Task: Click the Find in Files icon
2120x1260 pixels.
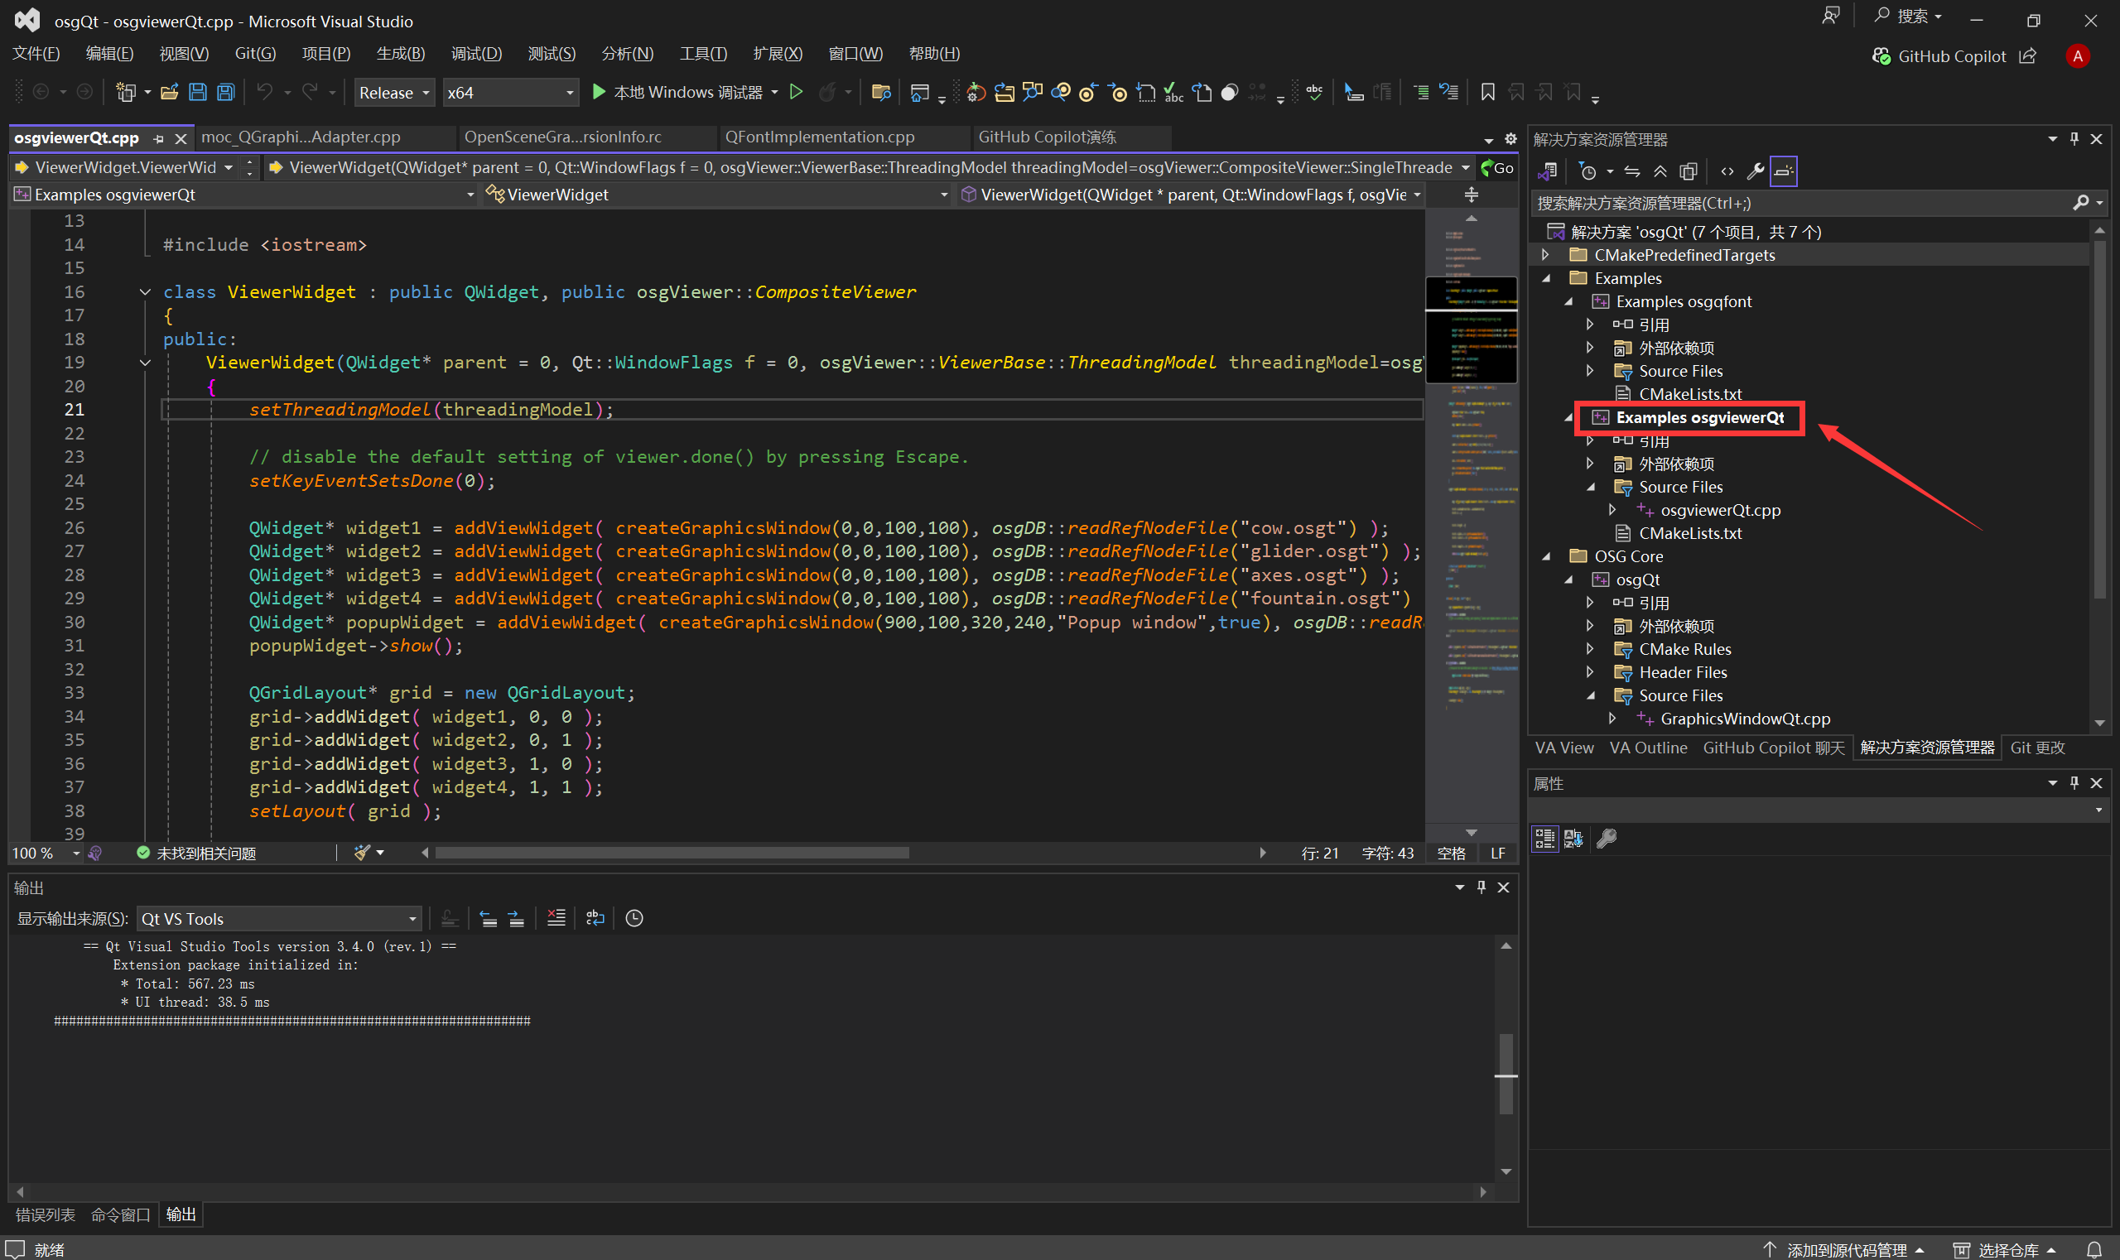Action: click(880, 92)
